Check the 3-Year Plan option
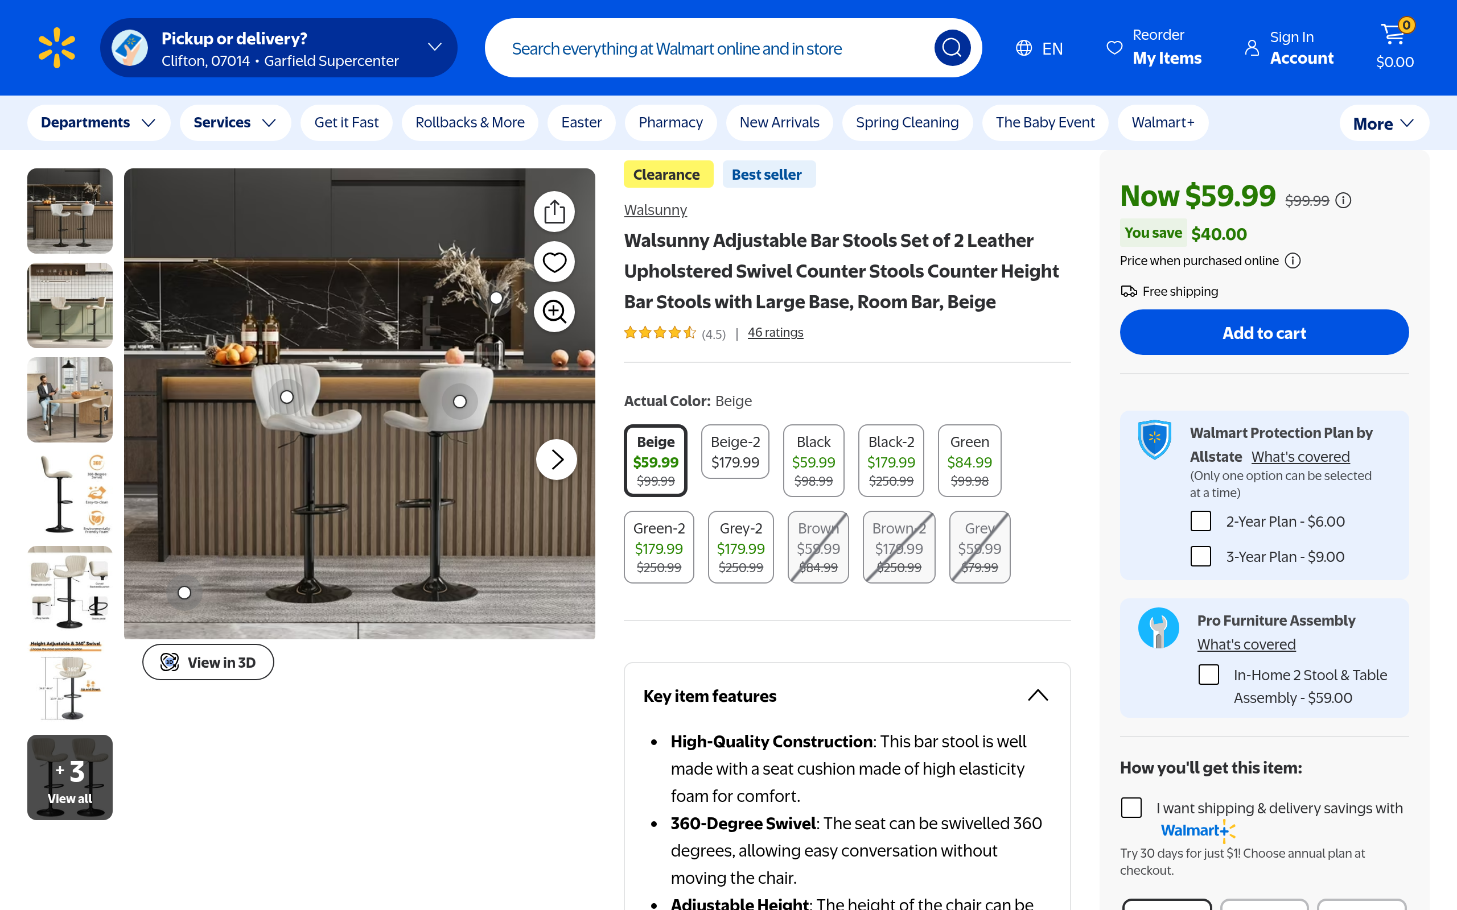The height and width of the screenshot is (910, 1457). (1200, 556)
